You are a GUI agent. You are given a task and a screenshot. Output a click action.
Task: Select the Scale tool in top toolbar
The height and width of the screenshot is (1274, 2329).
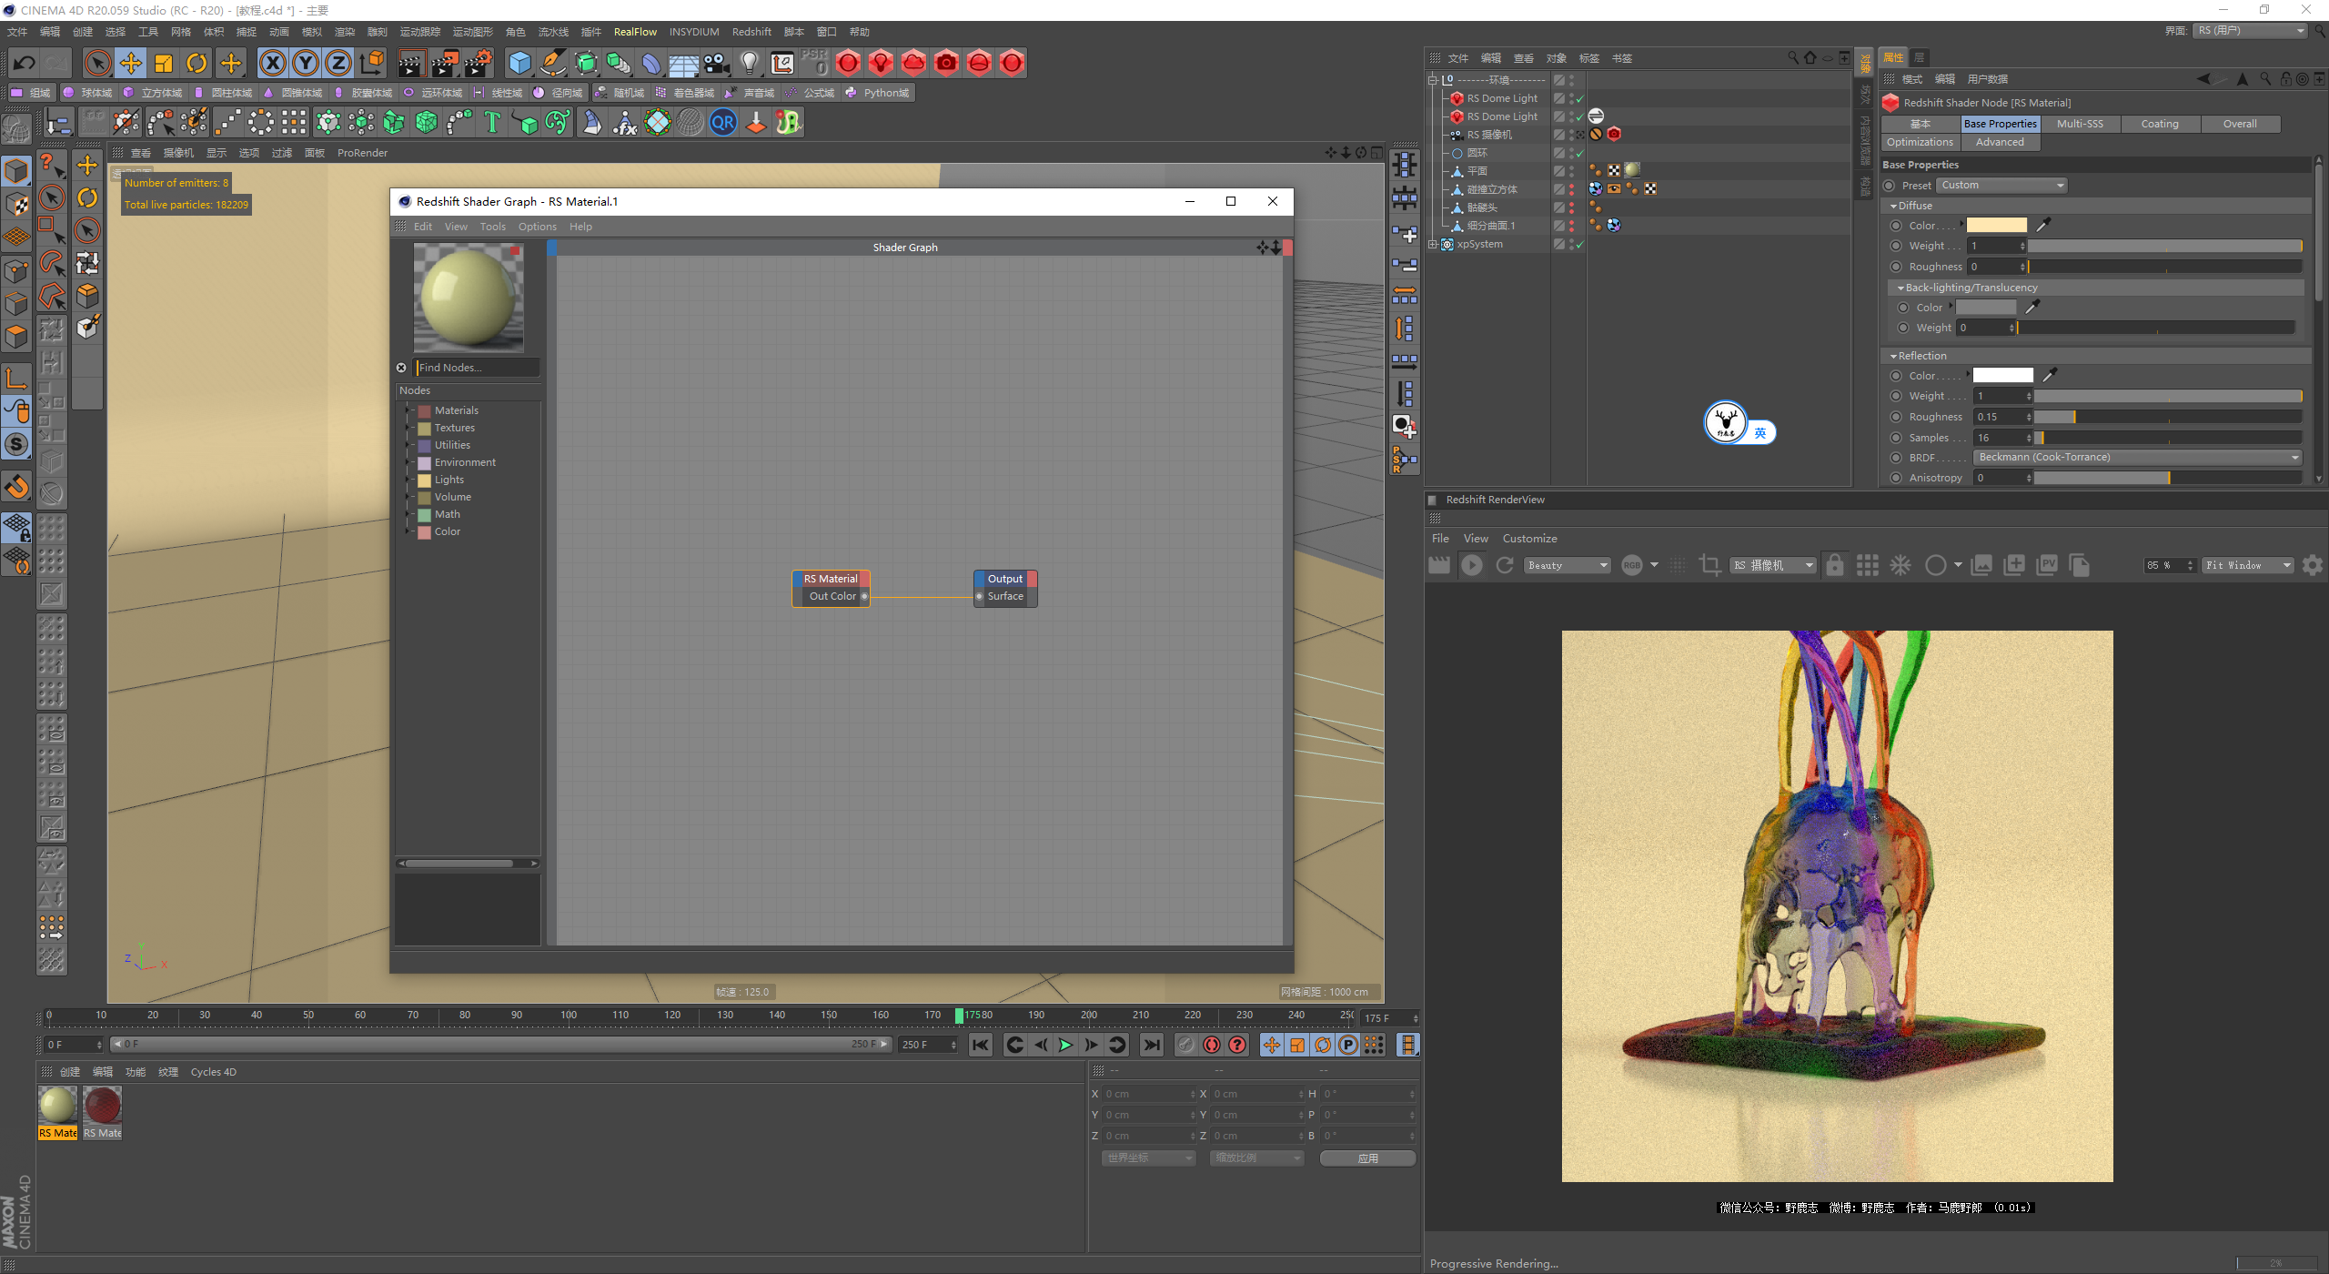click(164, 63)
